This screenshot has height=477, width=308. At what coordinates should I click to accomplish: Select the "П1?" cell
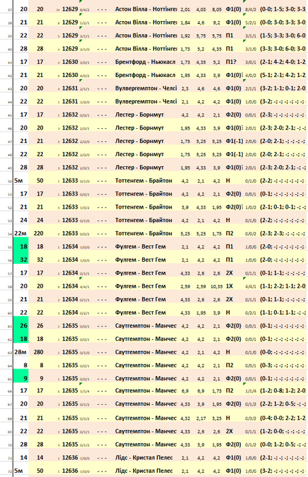click(x=231, y=62)
